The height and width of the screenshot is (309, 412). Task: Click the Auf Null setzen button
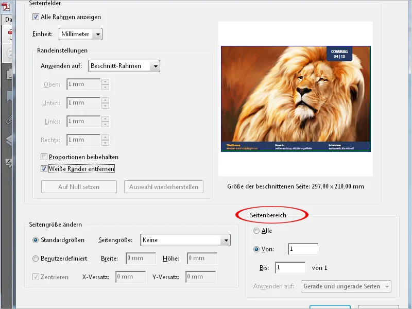pyautogui.click(x=79, y=187)
